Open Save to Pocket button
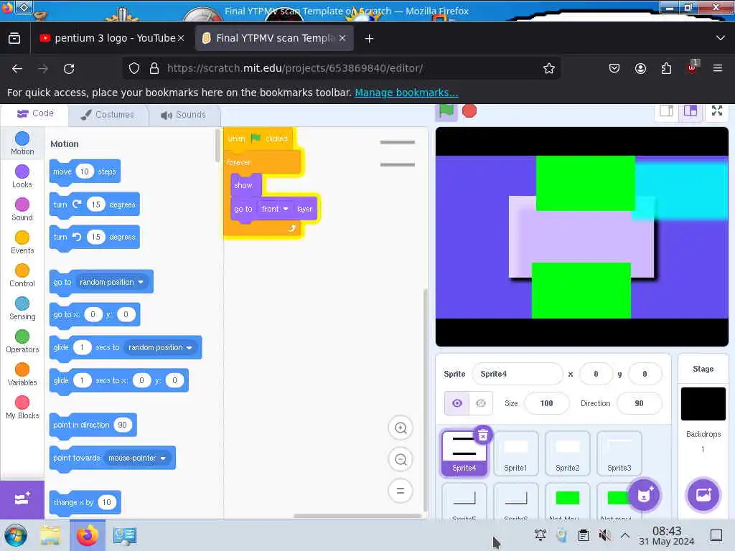735x551 pixels. coord(614,68)
